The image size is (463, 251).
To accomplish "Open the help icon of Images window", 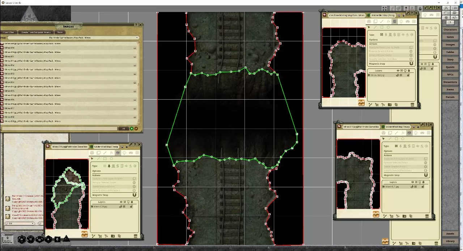I will (136, 25).
